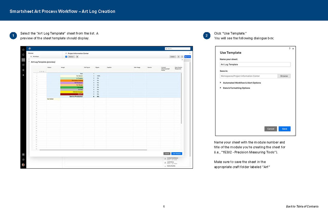328x212 pixels.
Task: Click the gray On Hold cell
Action: (x=72, y=89)
